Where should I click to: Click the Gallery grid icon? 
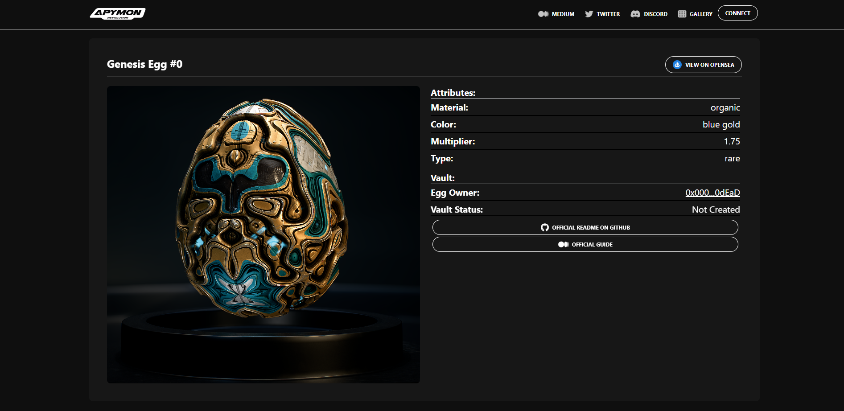click(681, 14)
